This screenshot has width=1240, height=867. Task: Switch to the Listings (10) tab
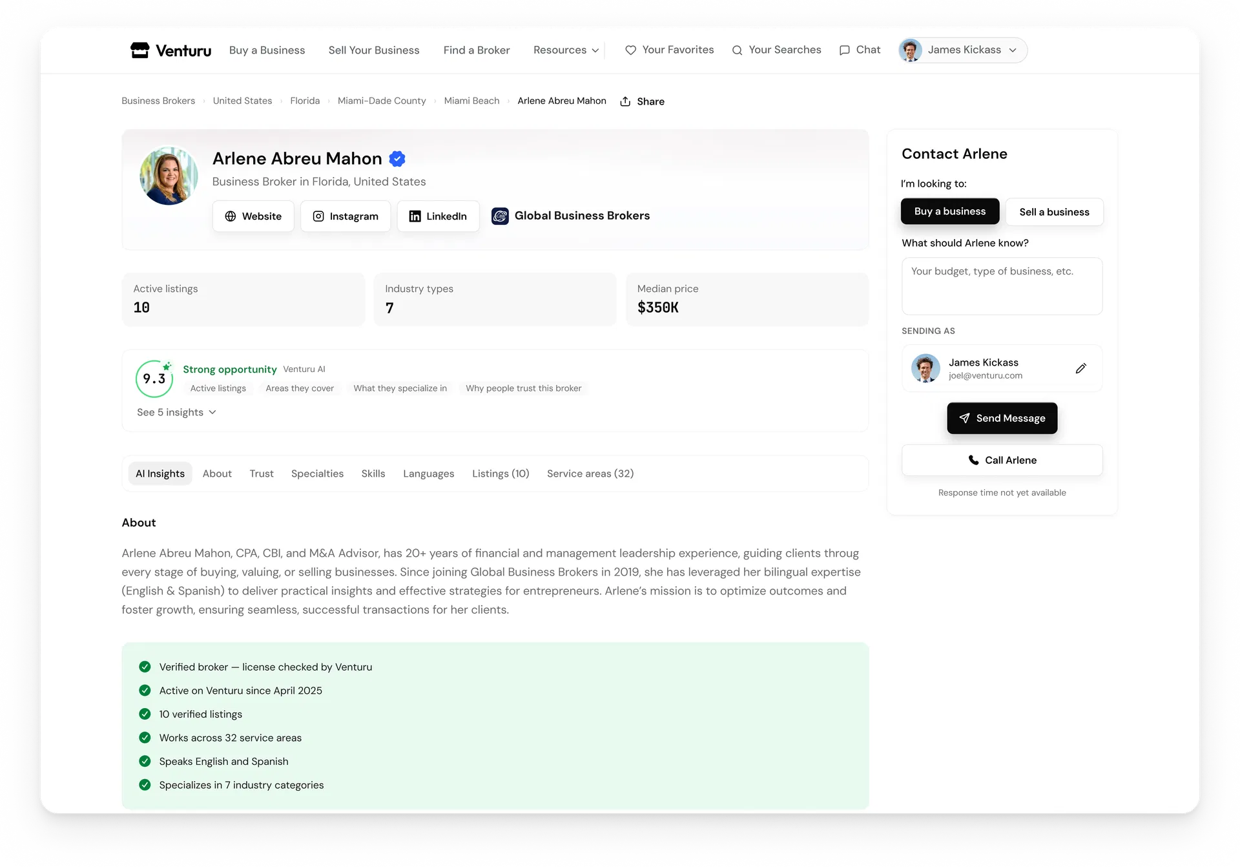click(x=501, y=474)
